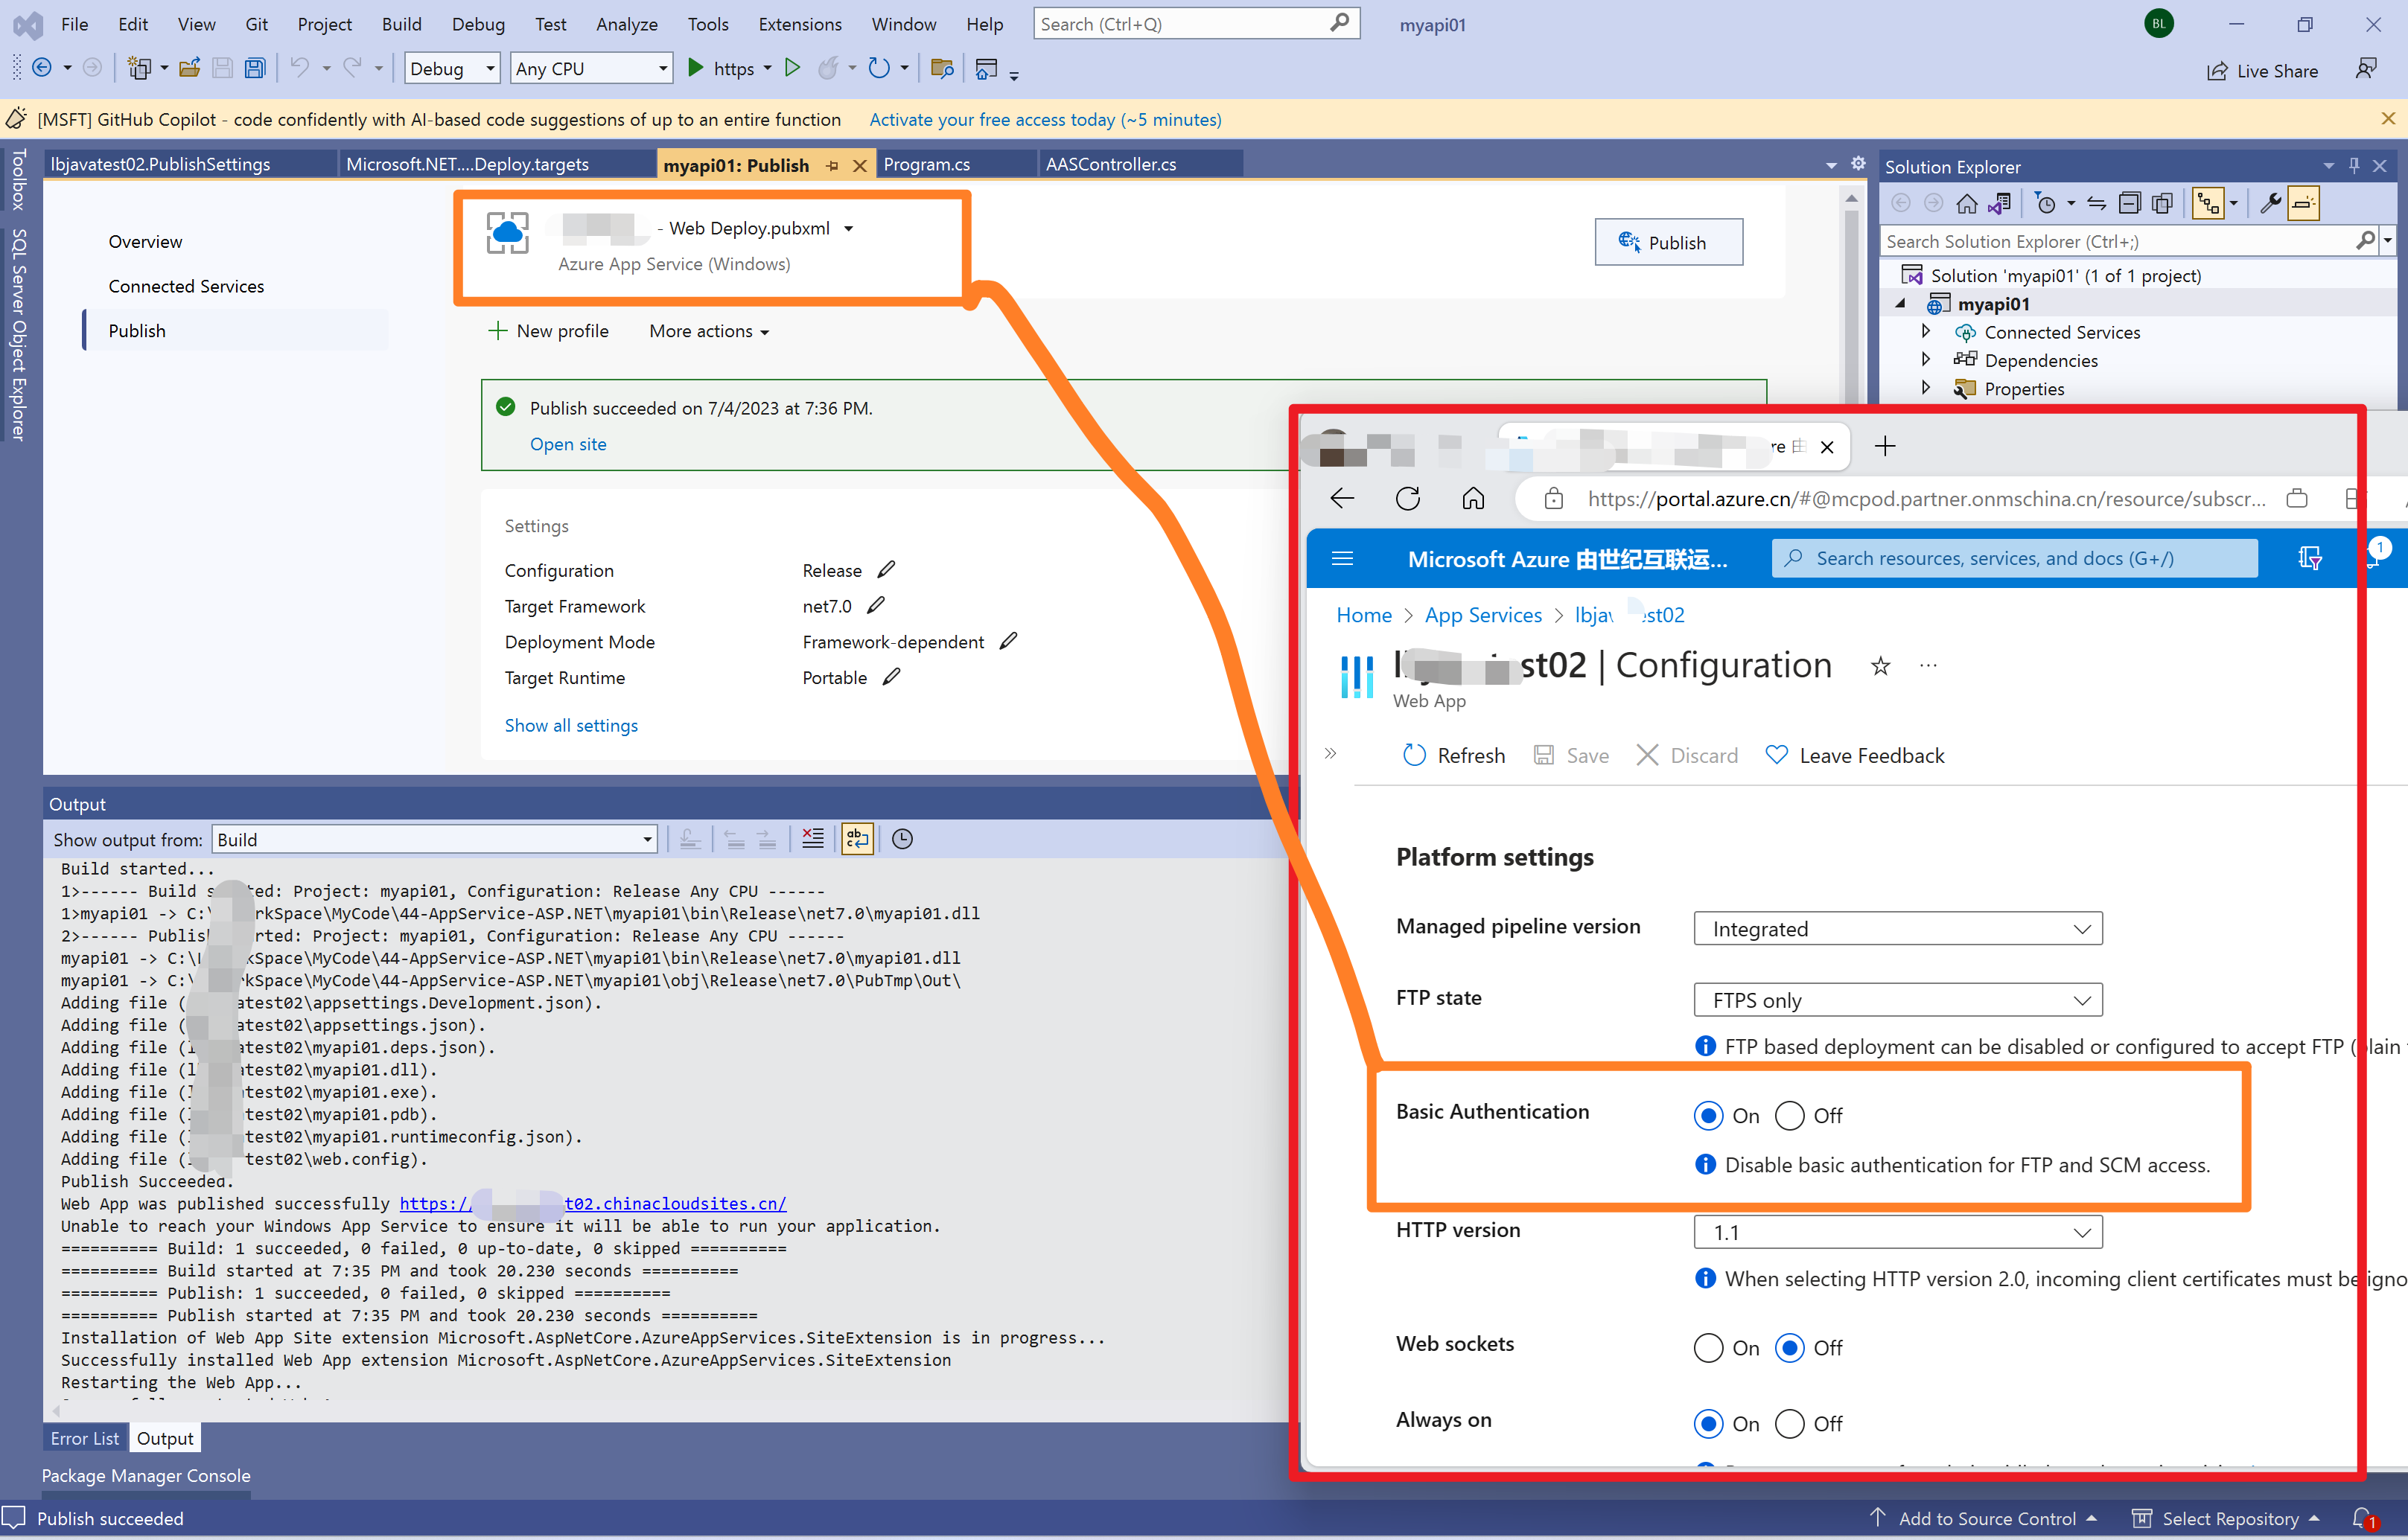Image resolution: width=2408 pixels, height=1540 pixels.
Task: Set Always on to Off
Action: (1790, 1423)
